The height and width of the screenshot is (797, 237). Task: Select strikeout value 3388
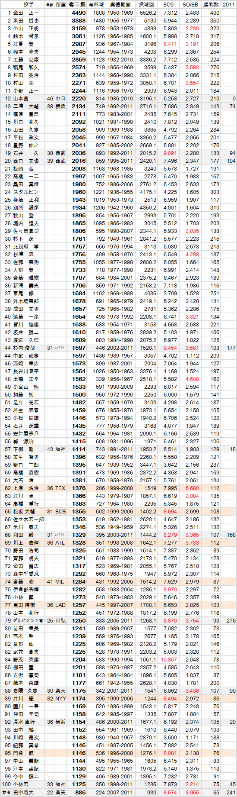[77, 20]
